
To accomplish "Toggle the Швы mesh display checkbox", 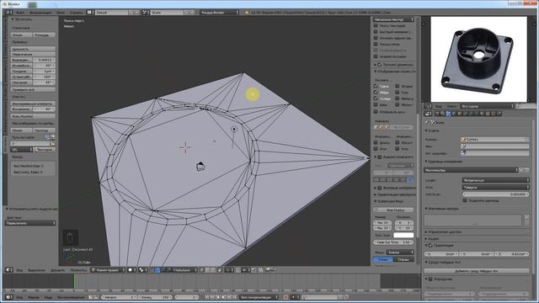I will pyautogui.click(x=376, y=104).
